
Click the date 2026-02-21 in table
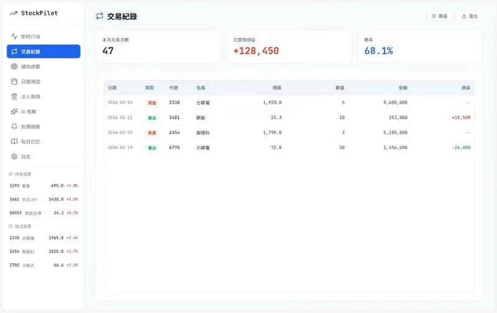click(120, 117)
